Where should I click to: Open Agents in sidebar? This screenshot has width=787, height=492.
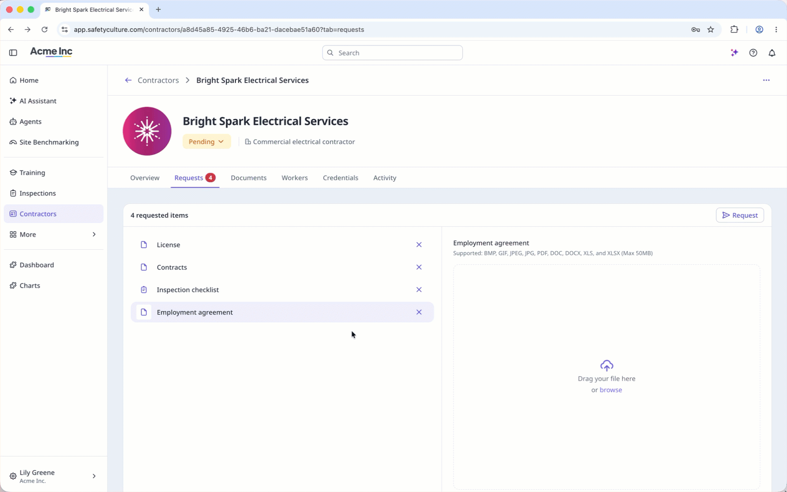click(53, 121)
